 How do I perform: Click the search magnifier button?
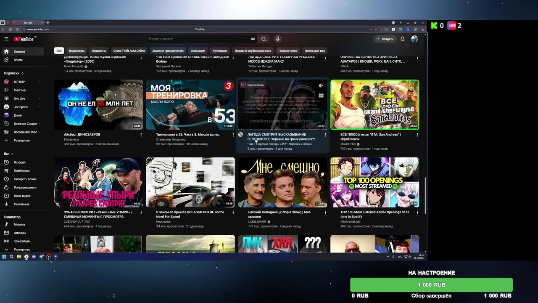click(x=264, y=39)
